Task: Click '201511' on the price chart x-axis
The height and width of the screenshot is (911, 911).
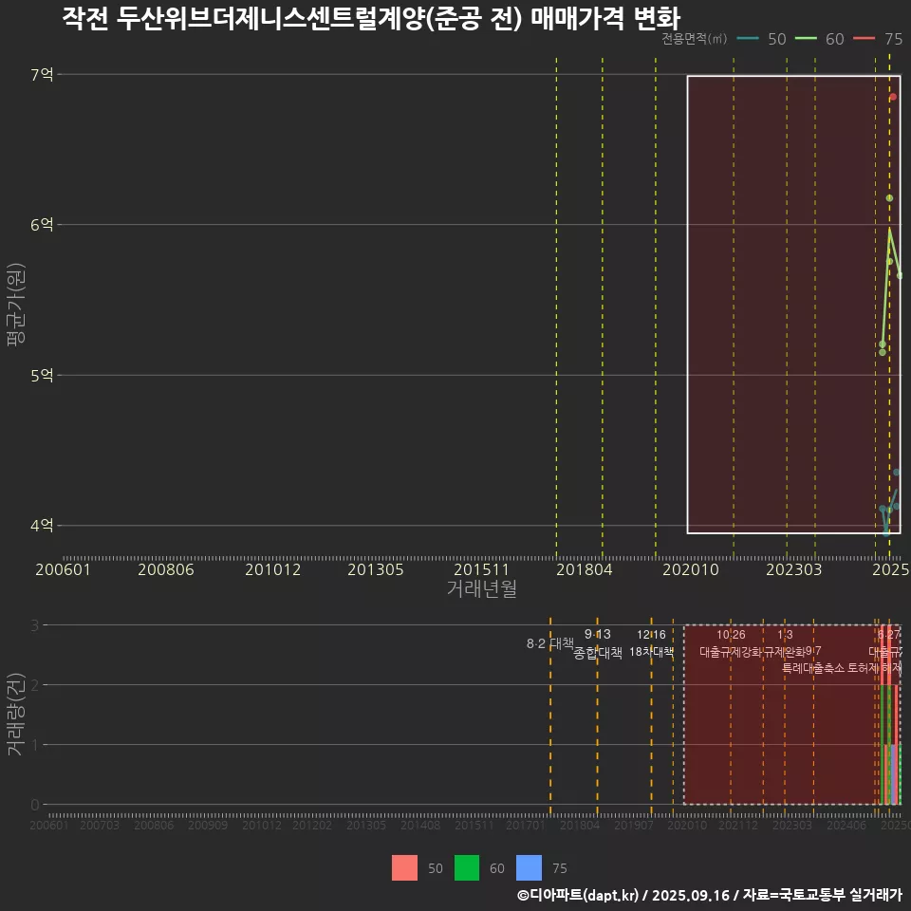Action: click(482, 569)
